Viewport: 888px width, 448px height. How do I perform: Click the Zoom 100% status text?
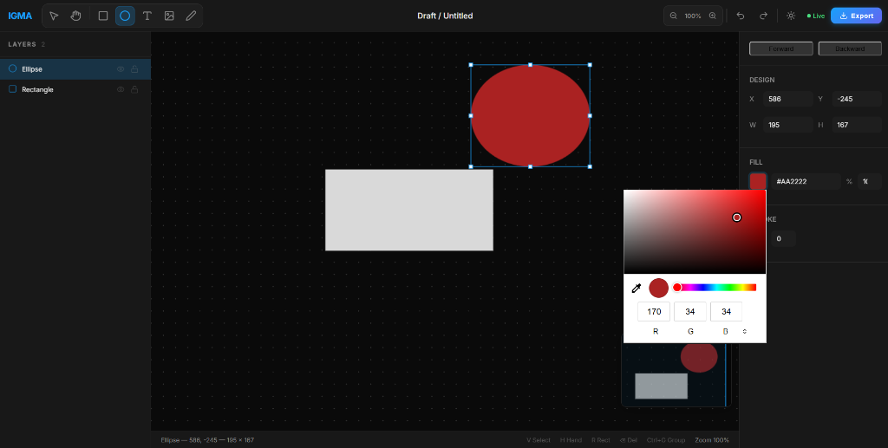click(x=712, y=440)
